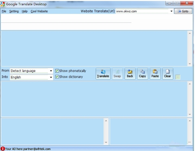Click the Paste clipboard icon
The width and height of the screenshot is (196, 151).
(x=155, y=74)
